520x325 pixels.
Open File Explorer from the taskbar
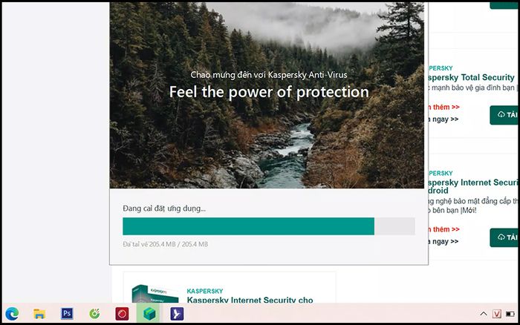tap(39, 314)
